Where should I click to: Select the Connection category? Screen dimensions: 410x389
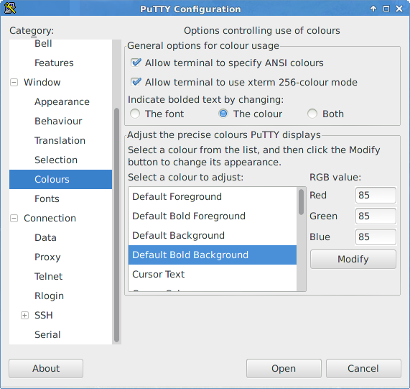pos(50,218)
